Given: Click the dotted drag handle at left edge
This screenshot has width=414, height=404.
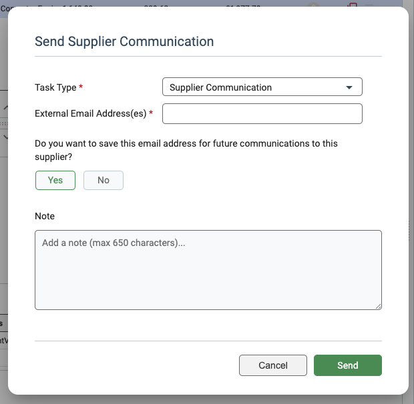Looking at the screenshot, I should 4,123.
